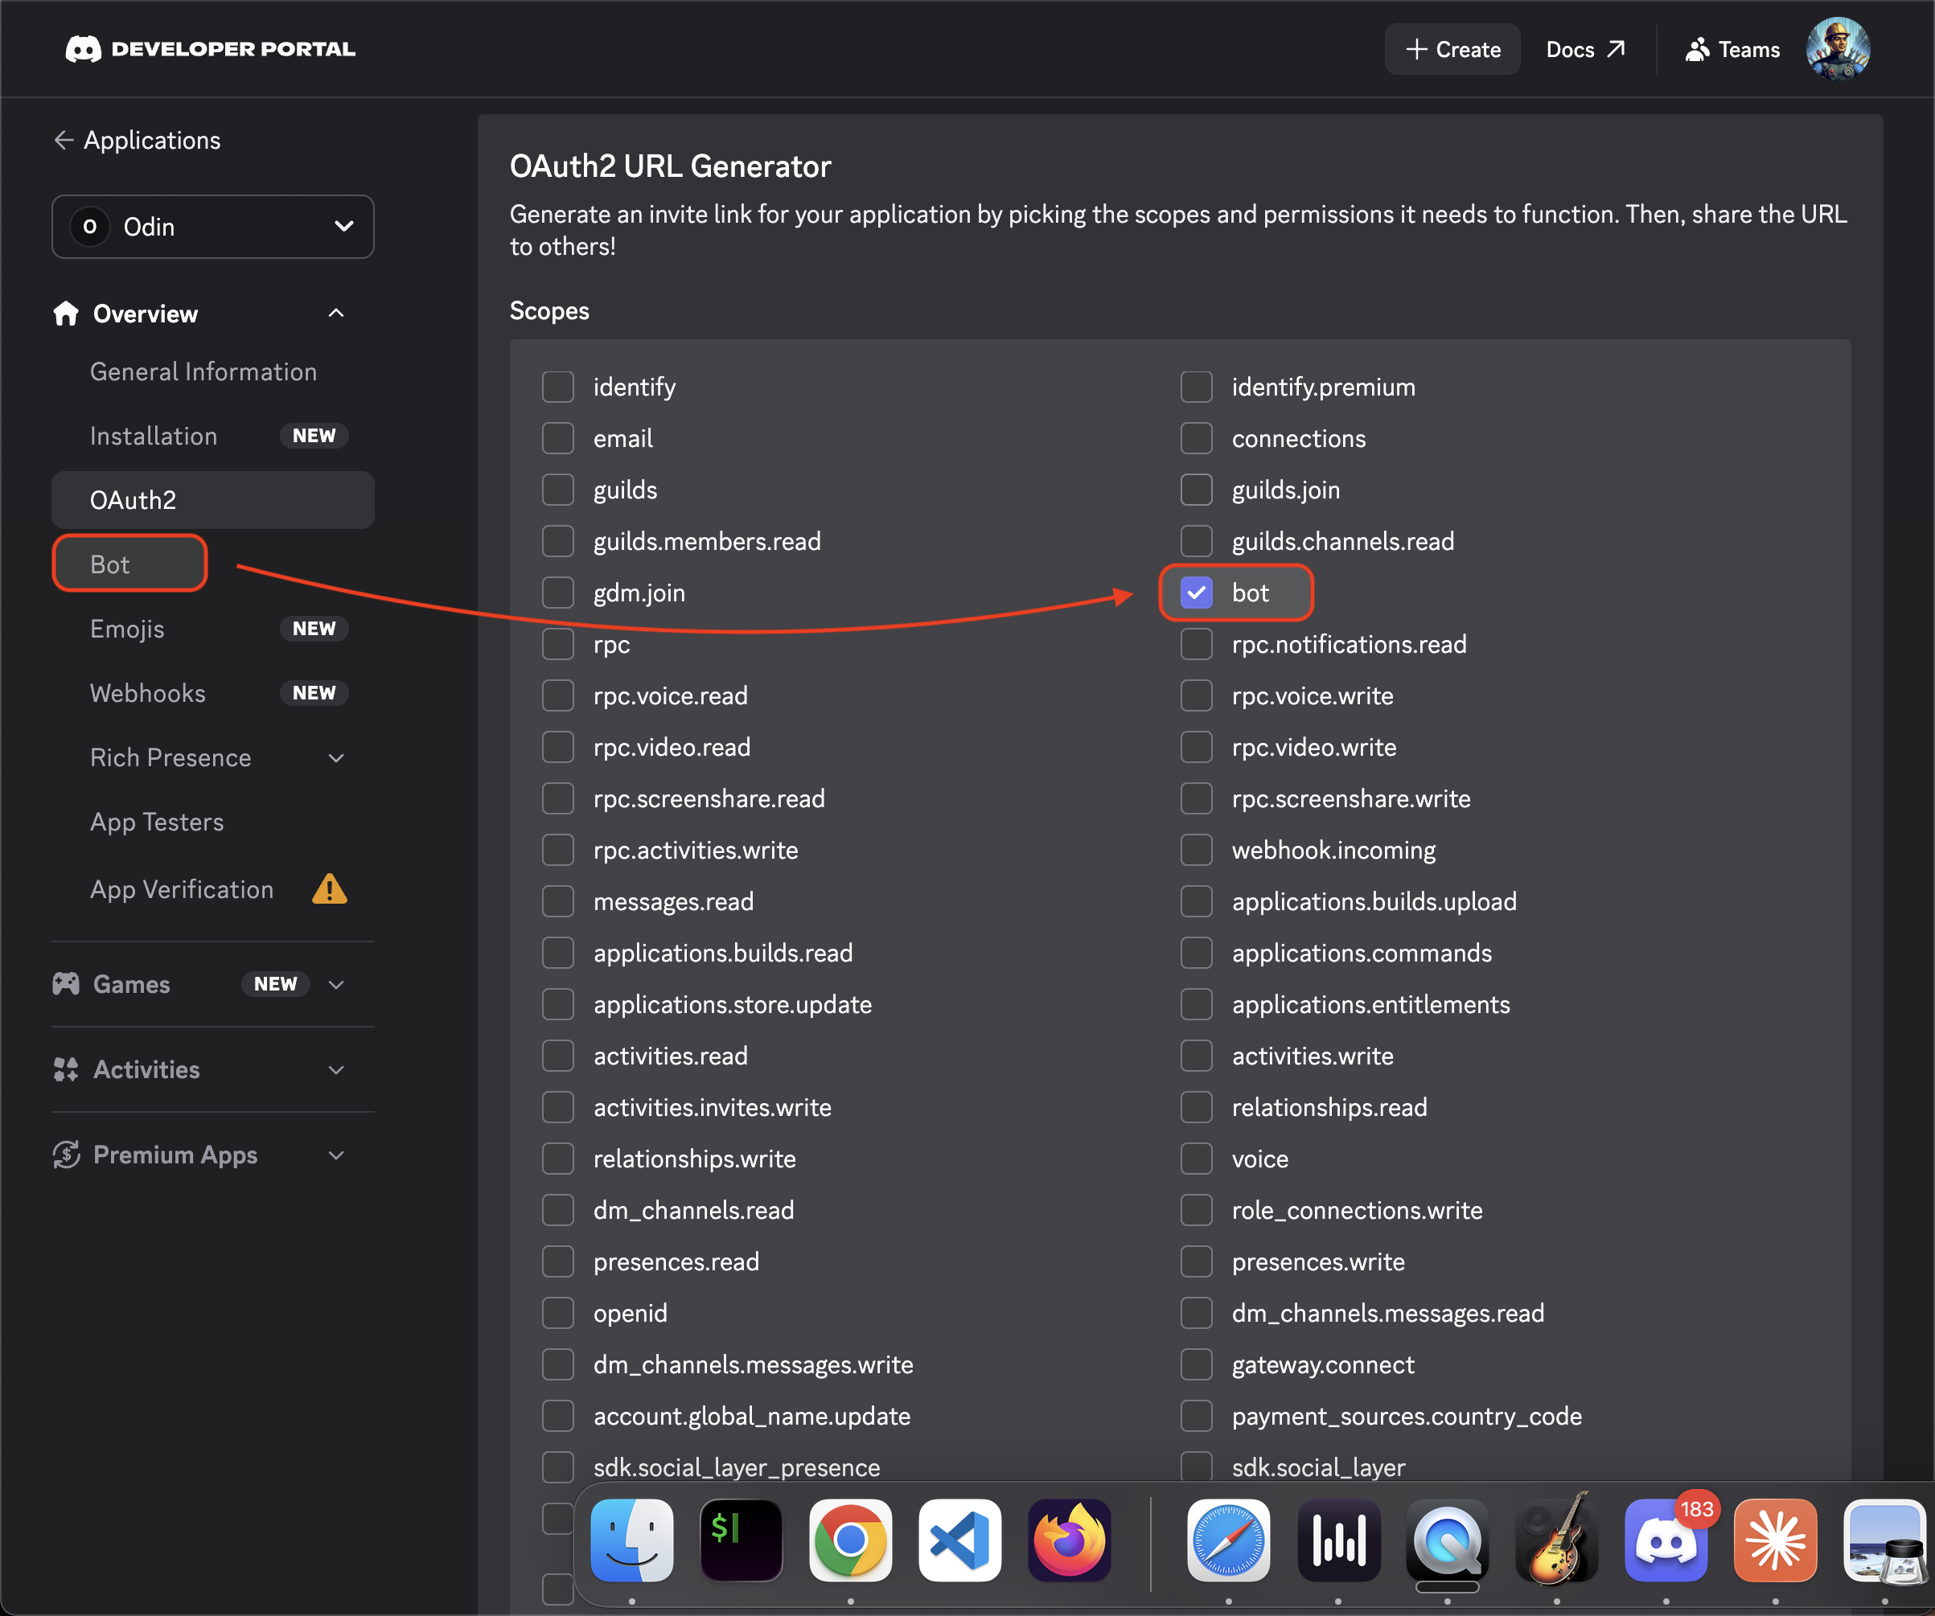
Task: Check the guilds.members.read scope
Action: click(557, 541)
